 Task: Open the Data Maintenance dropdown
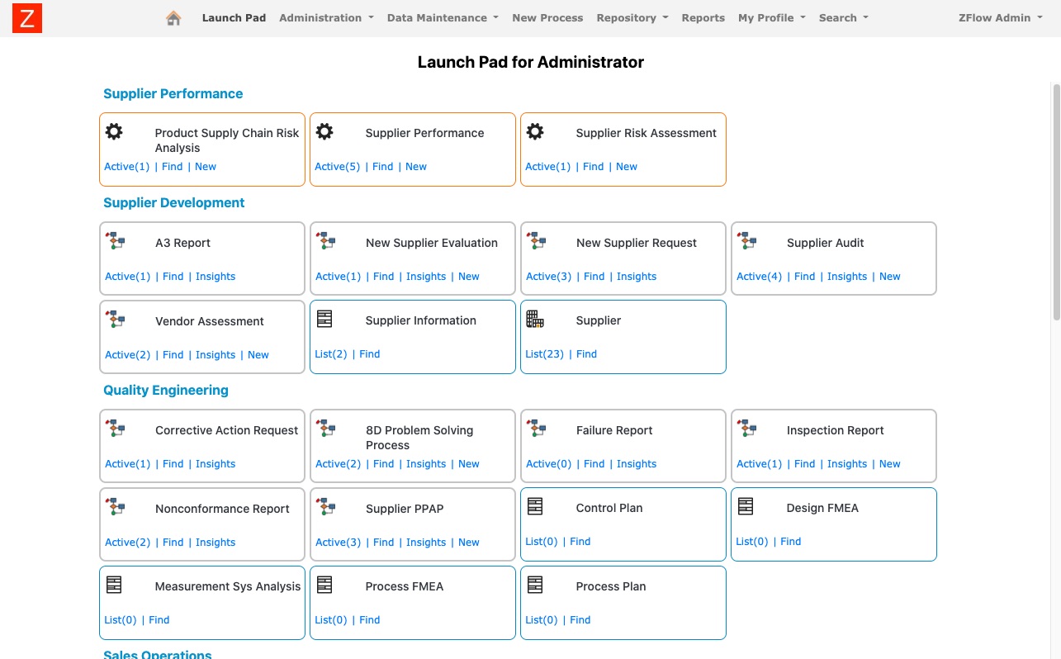point(443,18)
